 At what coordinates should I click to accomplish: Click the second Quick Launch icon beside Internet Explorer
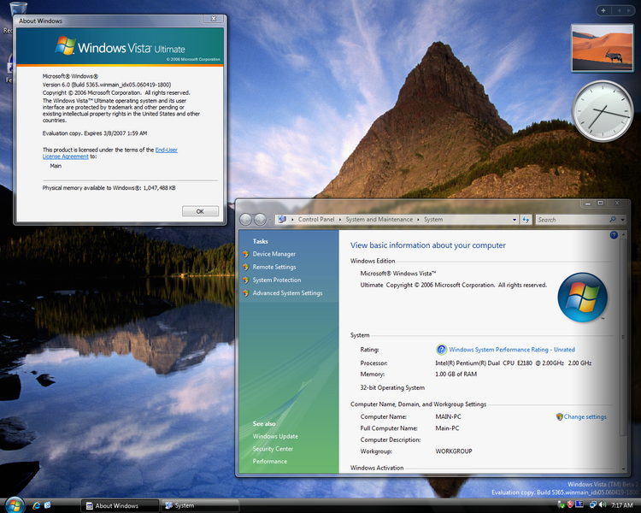pyautogui.click(x=47, y=505)
